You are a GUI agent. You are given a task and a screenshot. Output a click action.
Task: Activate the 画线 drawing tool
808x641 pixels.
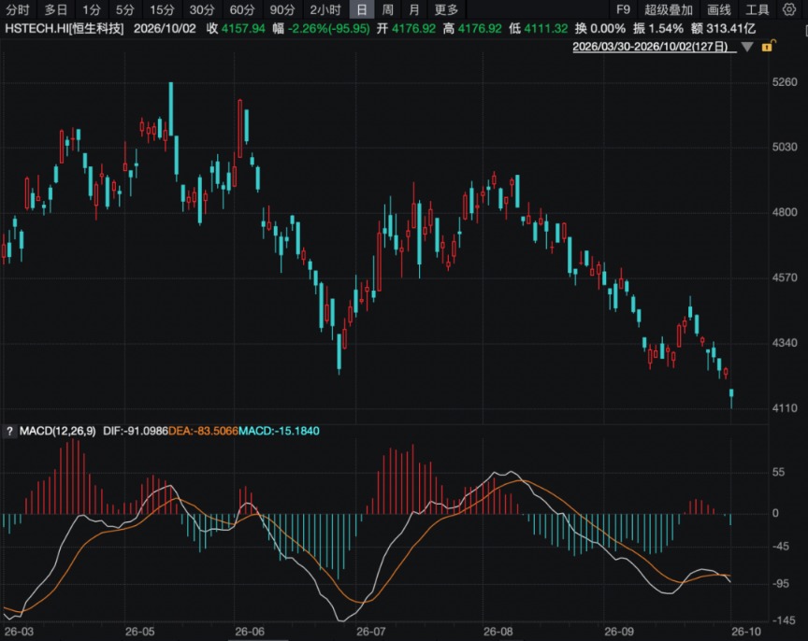(x=719, y=9)
